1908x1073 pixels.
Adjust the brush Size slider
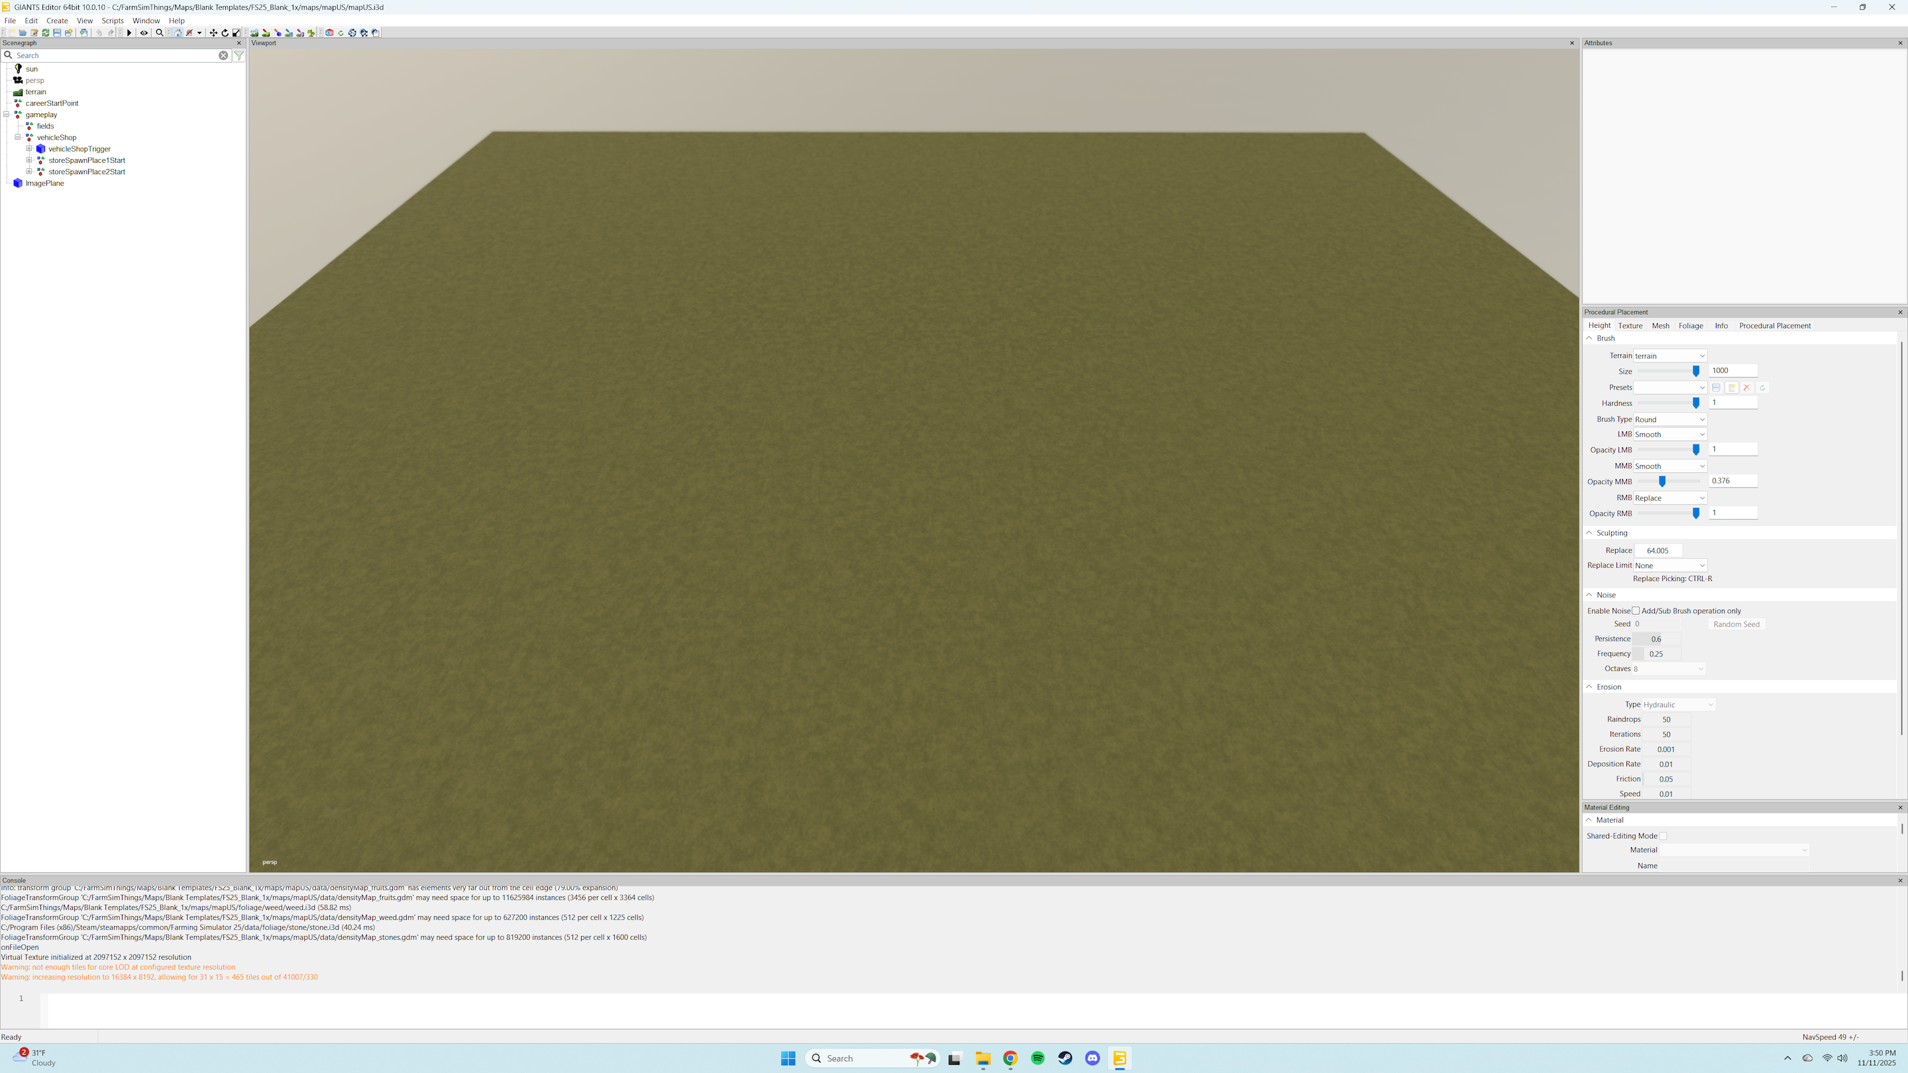coord(1696,371)
